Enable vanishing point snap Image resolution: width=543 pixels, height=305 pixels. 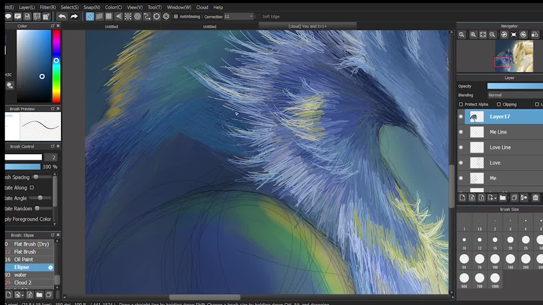pyautogui.click(x=118, y=17)
